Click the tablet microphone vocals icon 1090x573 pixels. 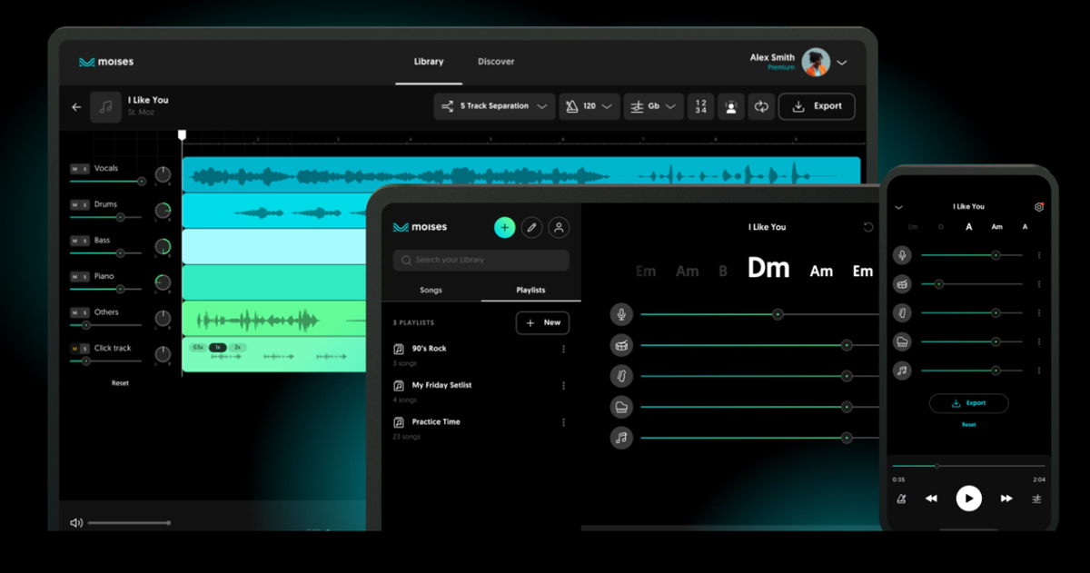(x=621, y=314)
